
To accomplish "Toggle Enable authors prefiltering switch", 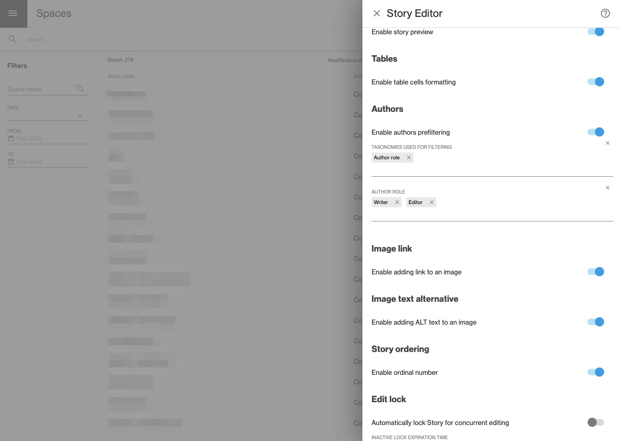I will (x=596, y=132).
